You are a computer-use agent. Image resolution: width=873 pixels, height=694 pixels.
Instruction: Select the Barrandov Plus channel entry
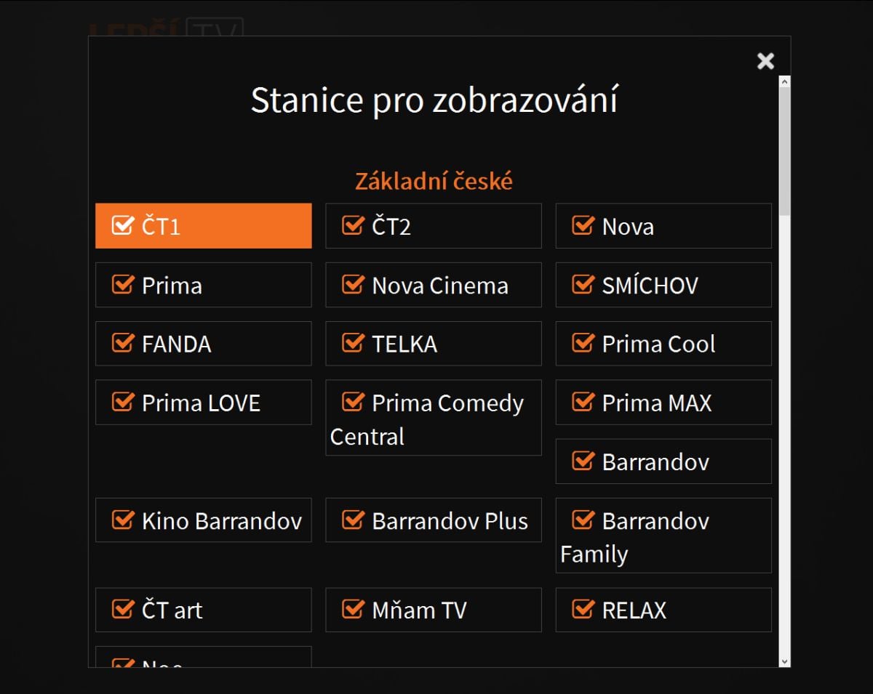click(351, 520)
